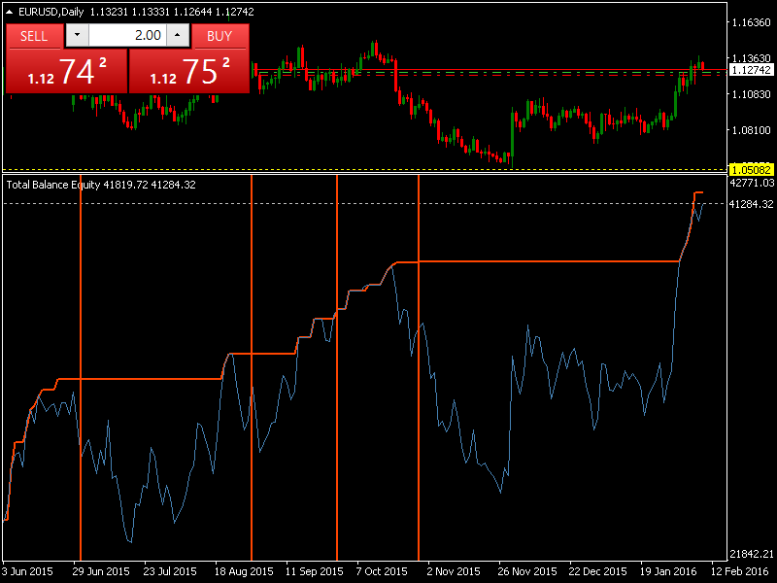Click the 2.00 volume input field
Screen dimensions: 777x583
(x=127, y=35)
